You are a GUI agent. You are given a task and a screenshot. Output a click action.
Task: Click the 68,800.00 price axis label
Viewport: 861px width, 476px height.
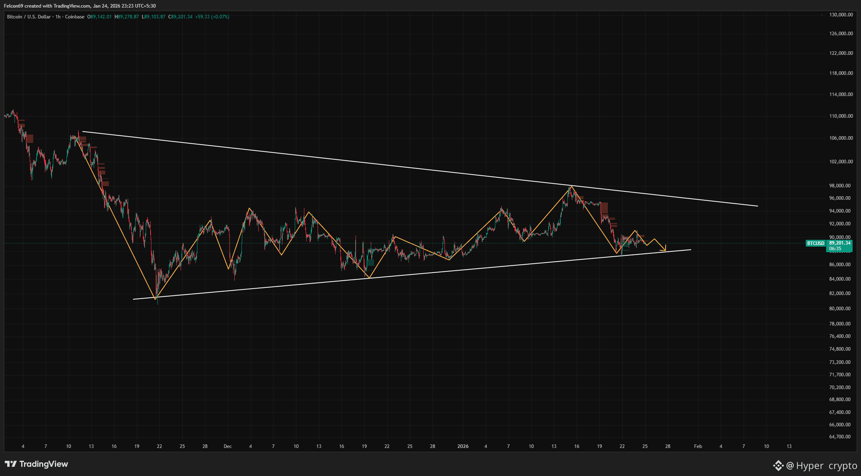click(840, 400)
